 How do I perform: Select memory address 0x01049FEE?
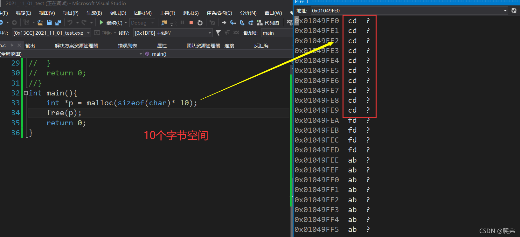coord(317,160)
